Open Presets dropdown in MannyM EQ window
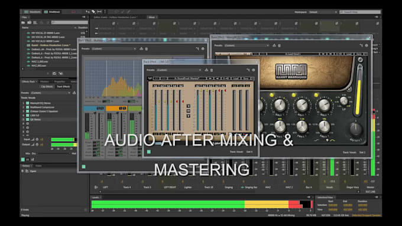The image size is (402, 226). point(247,45)
